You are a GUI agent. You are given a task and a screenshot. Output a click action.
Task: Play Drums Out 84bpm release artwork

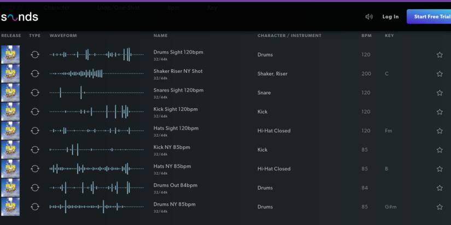(10, 188)
